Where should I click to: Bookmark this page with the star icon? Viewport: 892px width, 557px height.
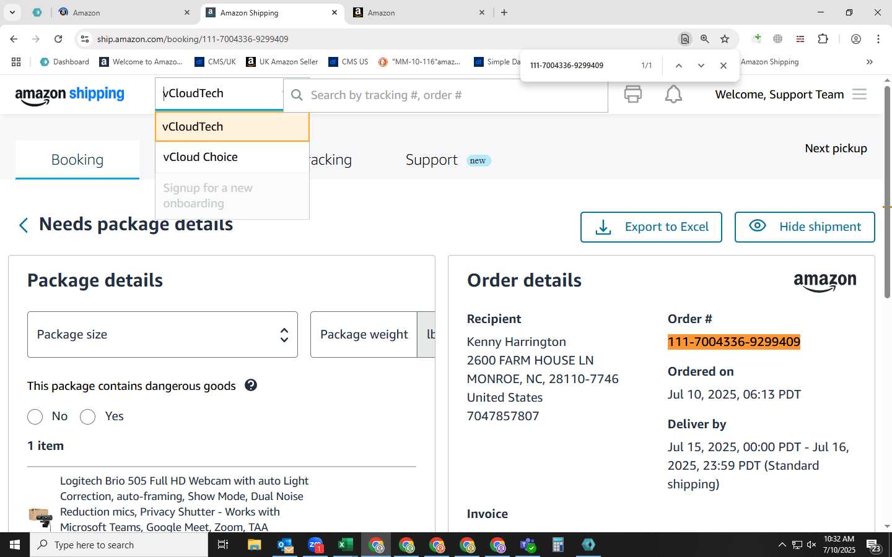pyautogui.click(x=725, y=39)
